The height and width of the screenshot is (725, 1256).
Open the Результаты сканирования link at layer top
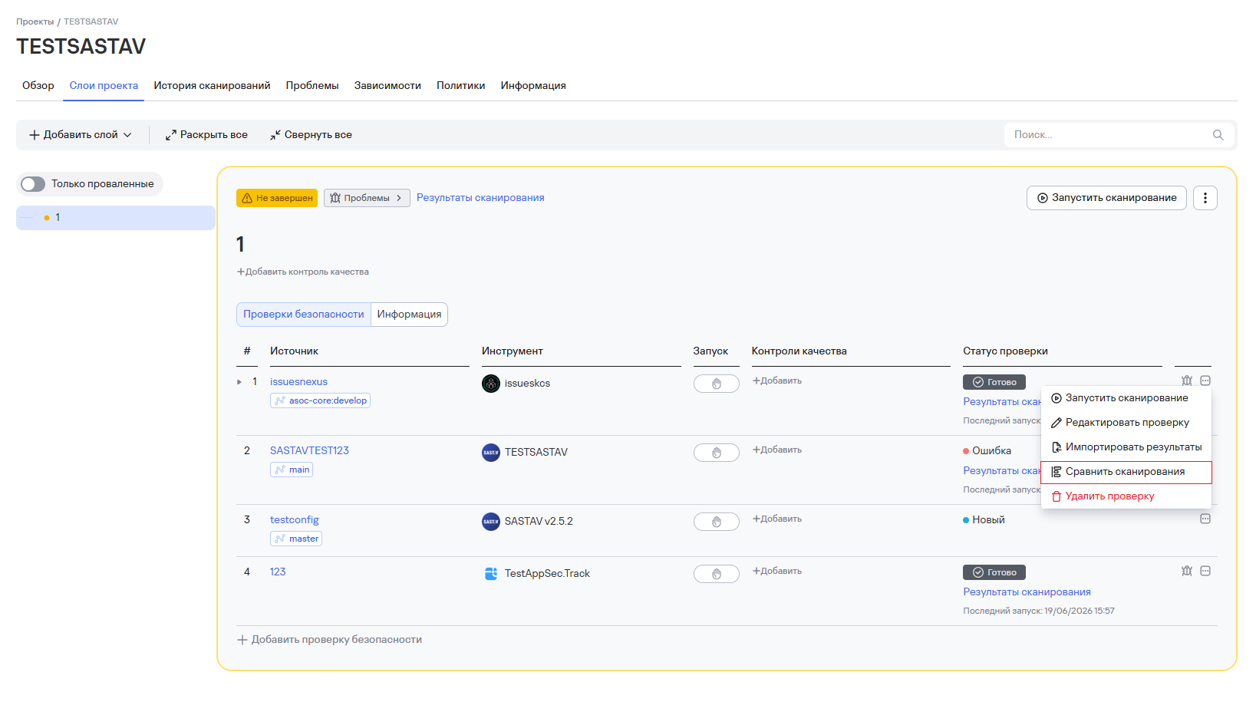[480, 198]
